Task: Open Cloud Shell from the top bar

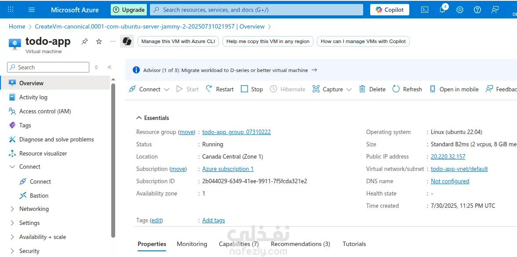Action: point(425,10)
